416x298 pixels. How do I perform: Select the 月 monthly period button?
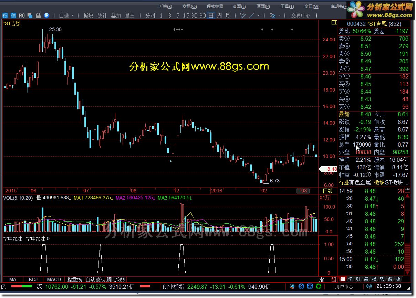[x=228, y=15]
